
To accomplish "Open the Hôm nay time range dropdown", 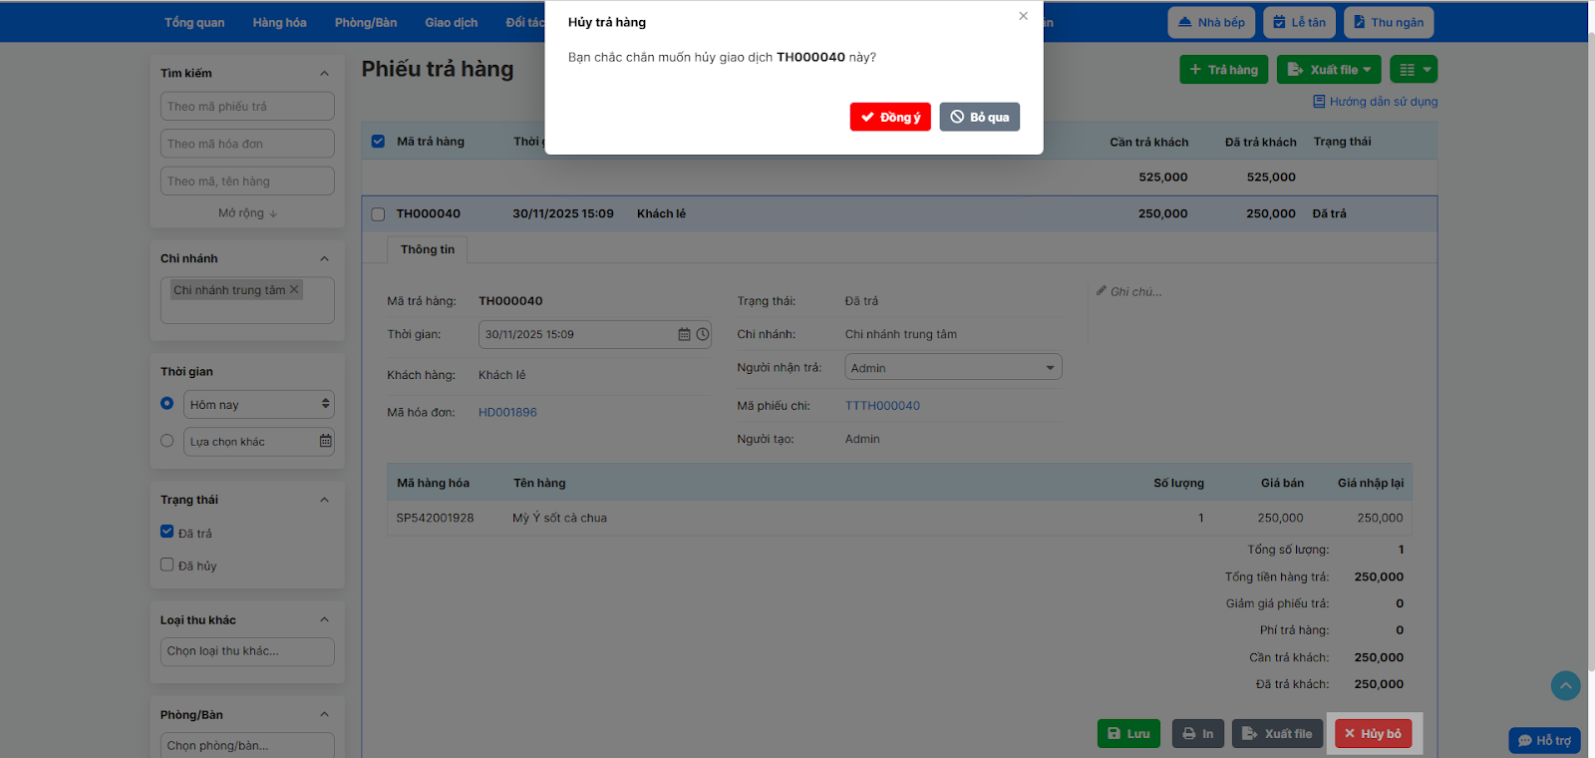I will 259,404.
